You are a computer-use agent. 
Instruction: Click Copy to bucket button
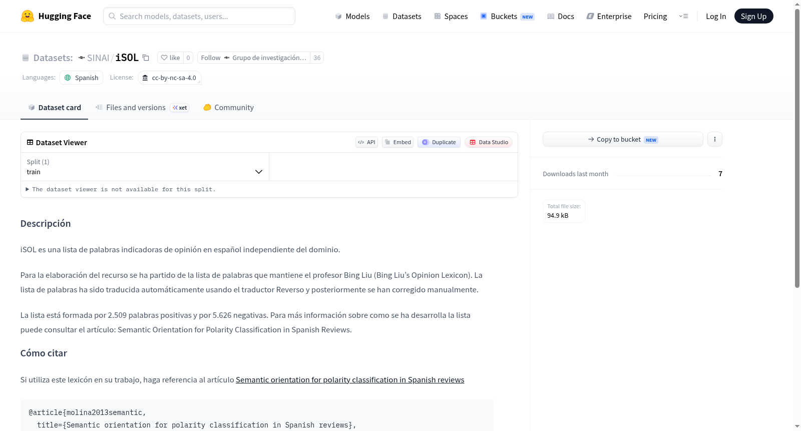[x=623, y=139]
